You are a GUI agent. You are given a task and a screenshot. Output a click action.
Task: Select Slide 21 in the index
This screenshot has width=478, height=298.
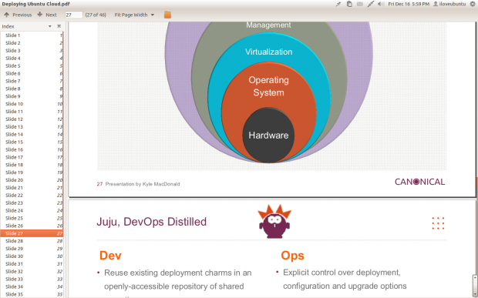[x=32, y=188]
